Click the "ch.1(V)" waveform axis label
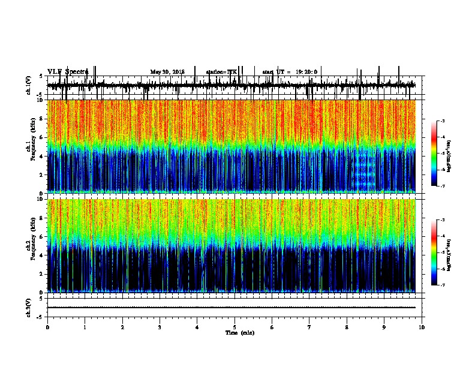 tap(29, 85)
